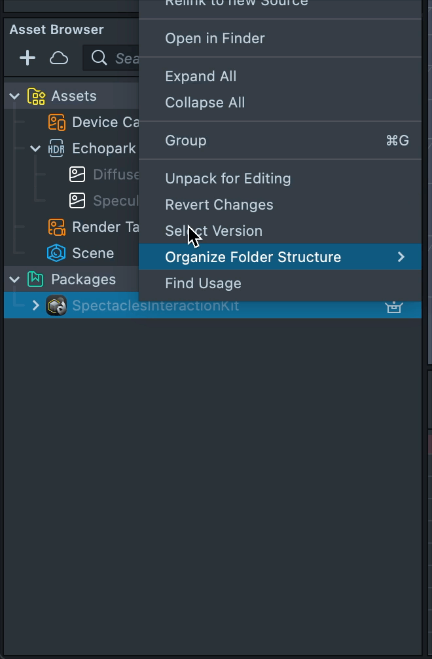Click the Device Camera Texture icon
The width and height of the screenshot is (432, 659).
[x=57, y=122]
